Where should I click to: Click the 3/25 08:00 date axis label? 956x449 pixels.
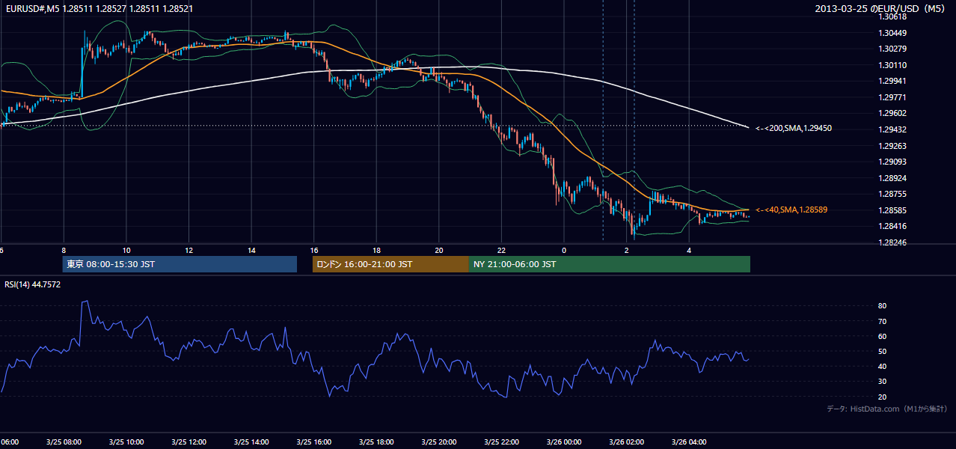tap(63, 442)
